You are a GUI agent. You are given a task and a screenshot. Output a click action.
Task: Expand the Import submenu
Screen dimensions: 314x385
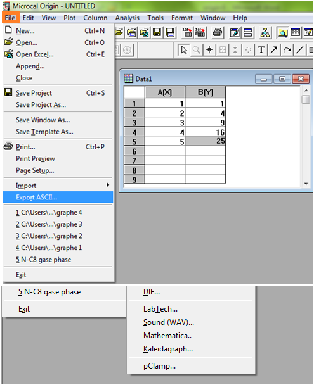[x=58, y=186]
